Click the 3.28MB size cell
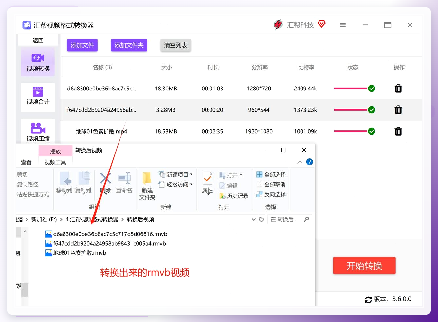Image resolution: width=438 pixels, height=322 pixels. pyautogui.click(x=166, y=110)
